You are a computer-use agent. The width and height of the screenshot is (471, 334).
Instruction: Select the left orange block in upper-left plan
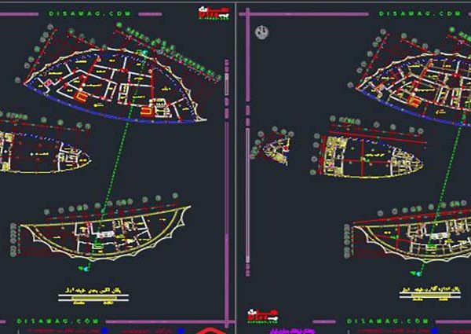(x=81, y=94)
